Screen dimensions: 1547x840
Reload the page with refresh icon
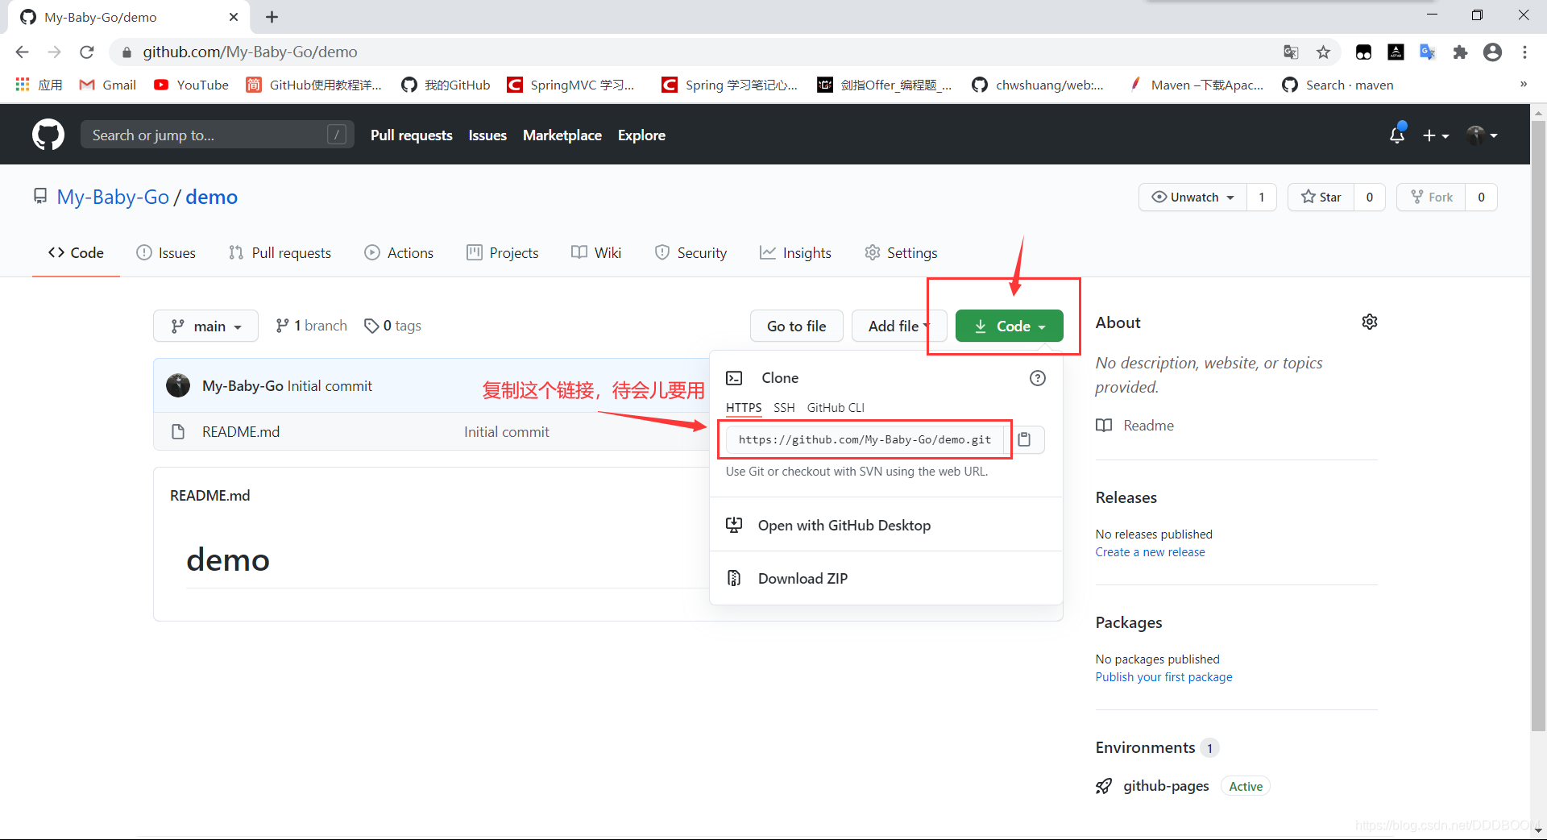(87, 52)
